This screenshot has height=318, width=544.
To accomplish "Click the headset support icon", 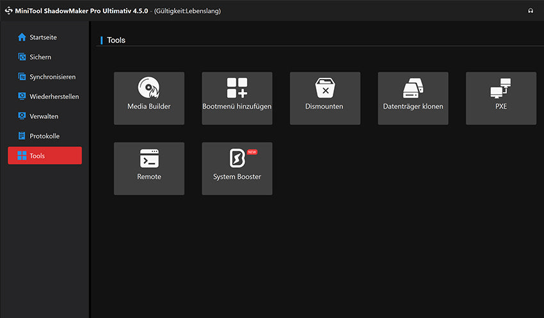I will coord(531,11).
